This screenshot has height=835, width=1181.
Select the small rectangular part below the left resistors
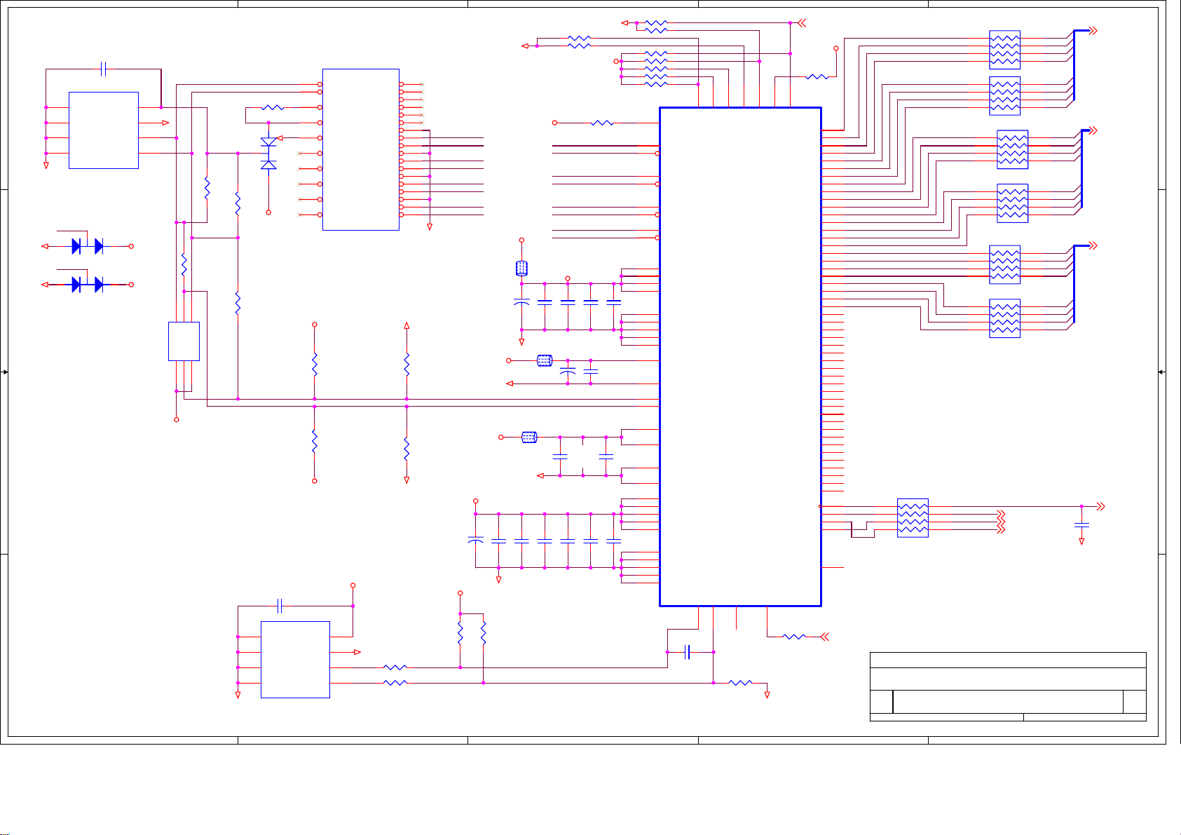pos(184,341)
